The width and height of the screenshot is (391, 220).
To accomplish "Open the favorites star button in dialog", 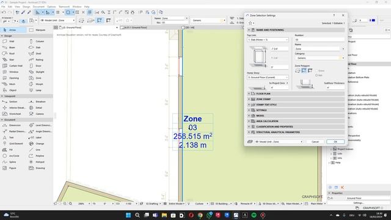I will [251, 23].
